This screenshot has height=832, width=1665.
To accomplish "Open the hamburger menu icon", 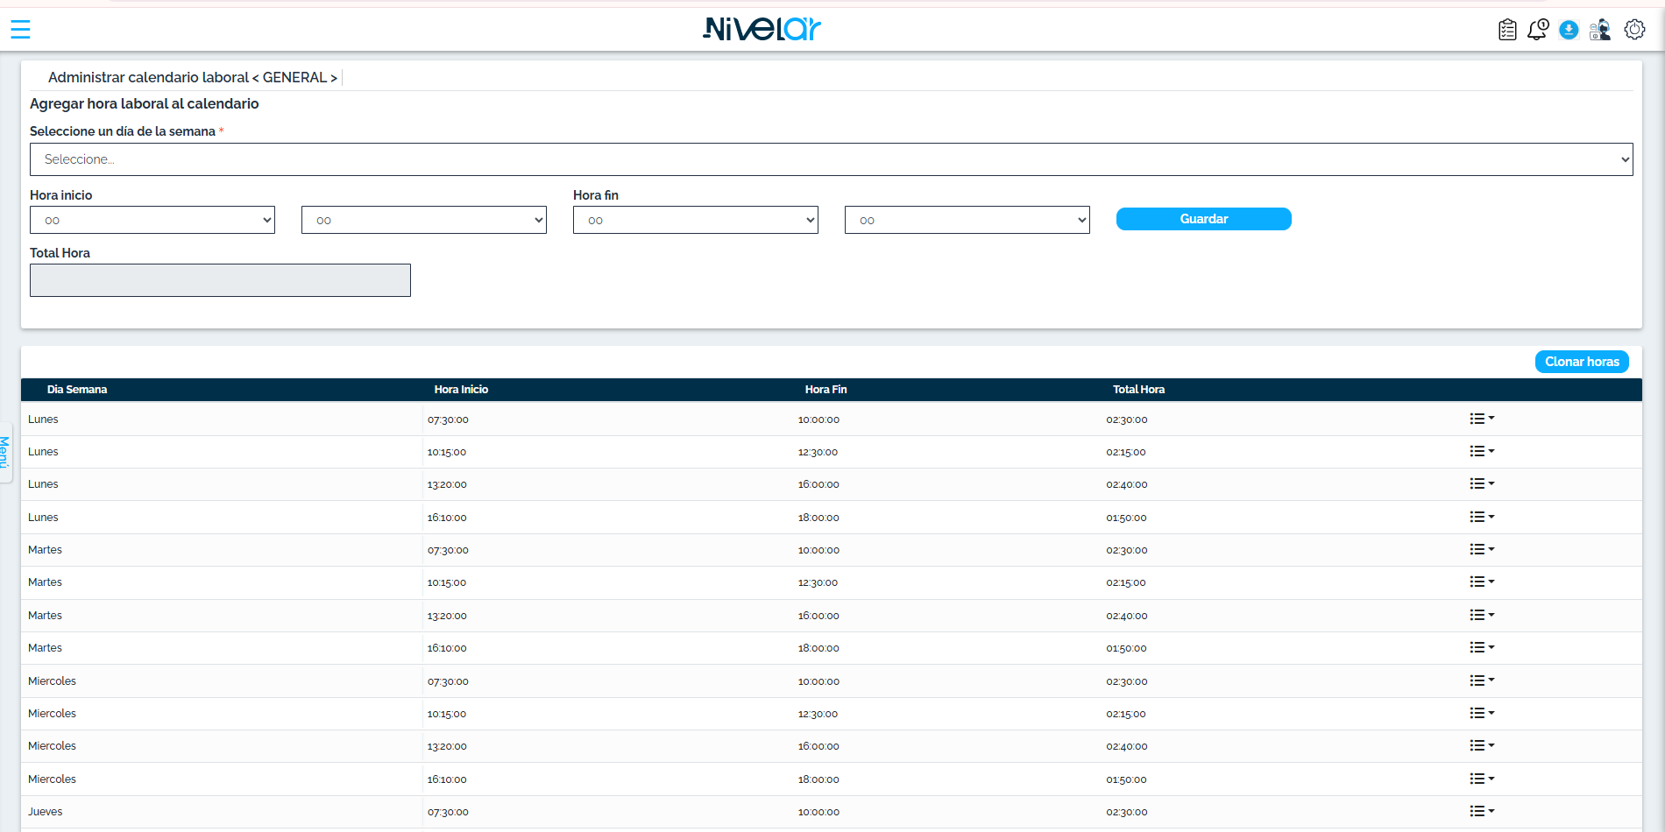I will coord(20,30).
